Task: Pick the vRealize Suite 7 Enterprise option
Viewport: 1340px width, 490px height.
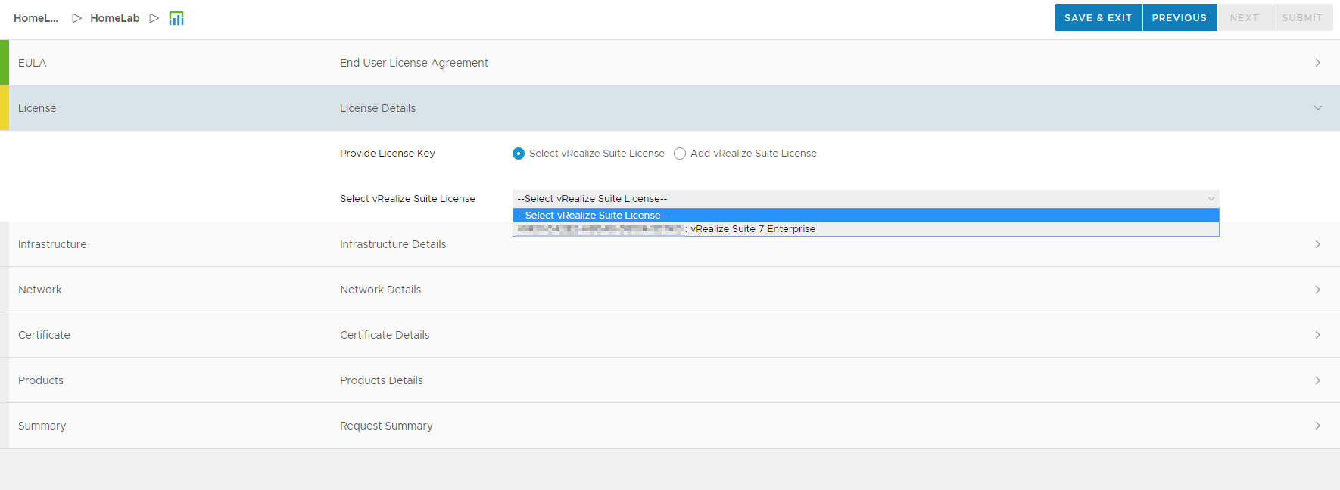Action: [753, 229]
